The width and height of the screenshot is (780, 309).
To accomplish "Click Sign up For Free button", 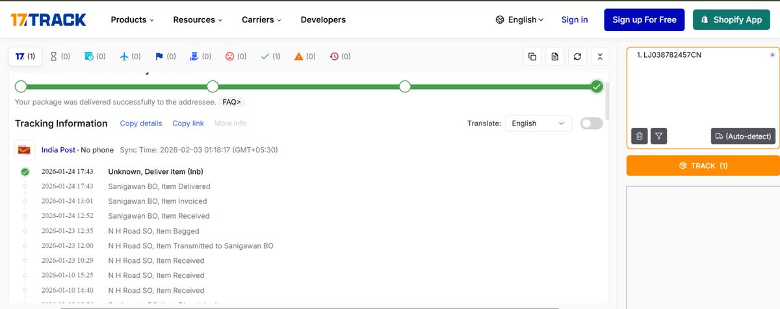I will (x=644, y=19).
